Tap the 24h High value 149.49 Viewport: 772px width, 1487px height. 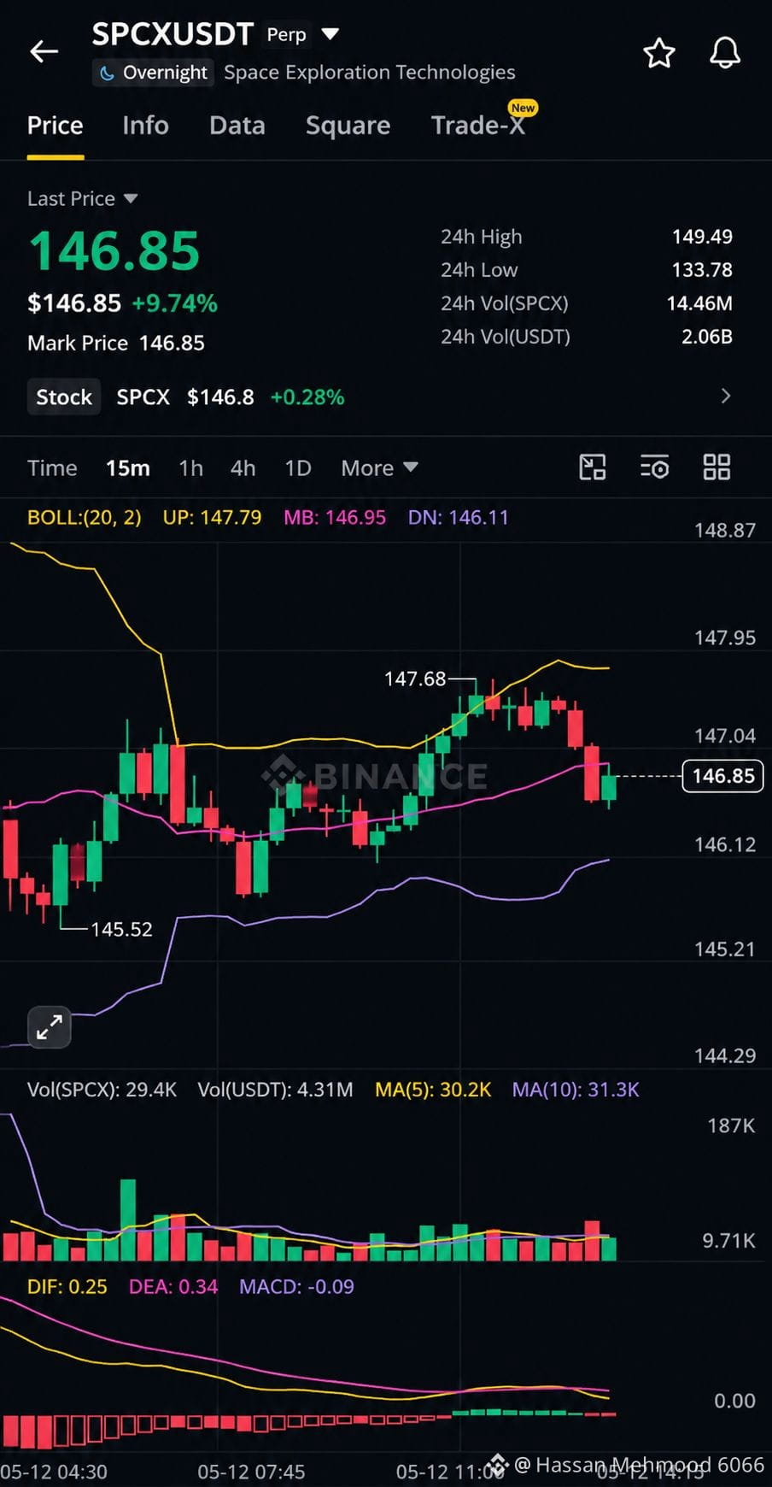pos(702,237)
